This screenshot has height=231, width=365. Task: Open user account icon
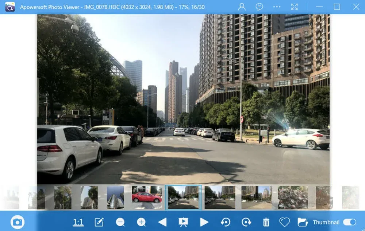click(x=242, y=7)
